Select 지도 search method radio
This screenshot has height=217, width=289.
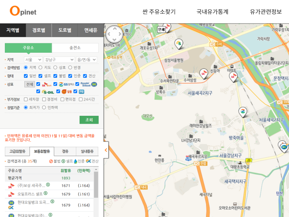(40, 68)
